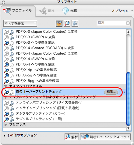Click wrench icon of オンラインパブリッシング (サイズを最適化)
Screen dimensions: 134x145
pyautogui.click(x=12, y=103)
